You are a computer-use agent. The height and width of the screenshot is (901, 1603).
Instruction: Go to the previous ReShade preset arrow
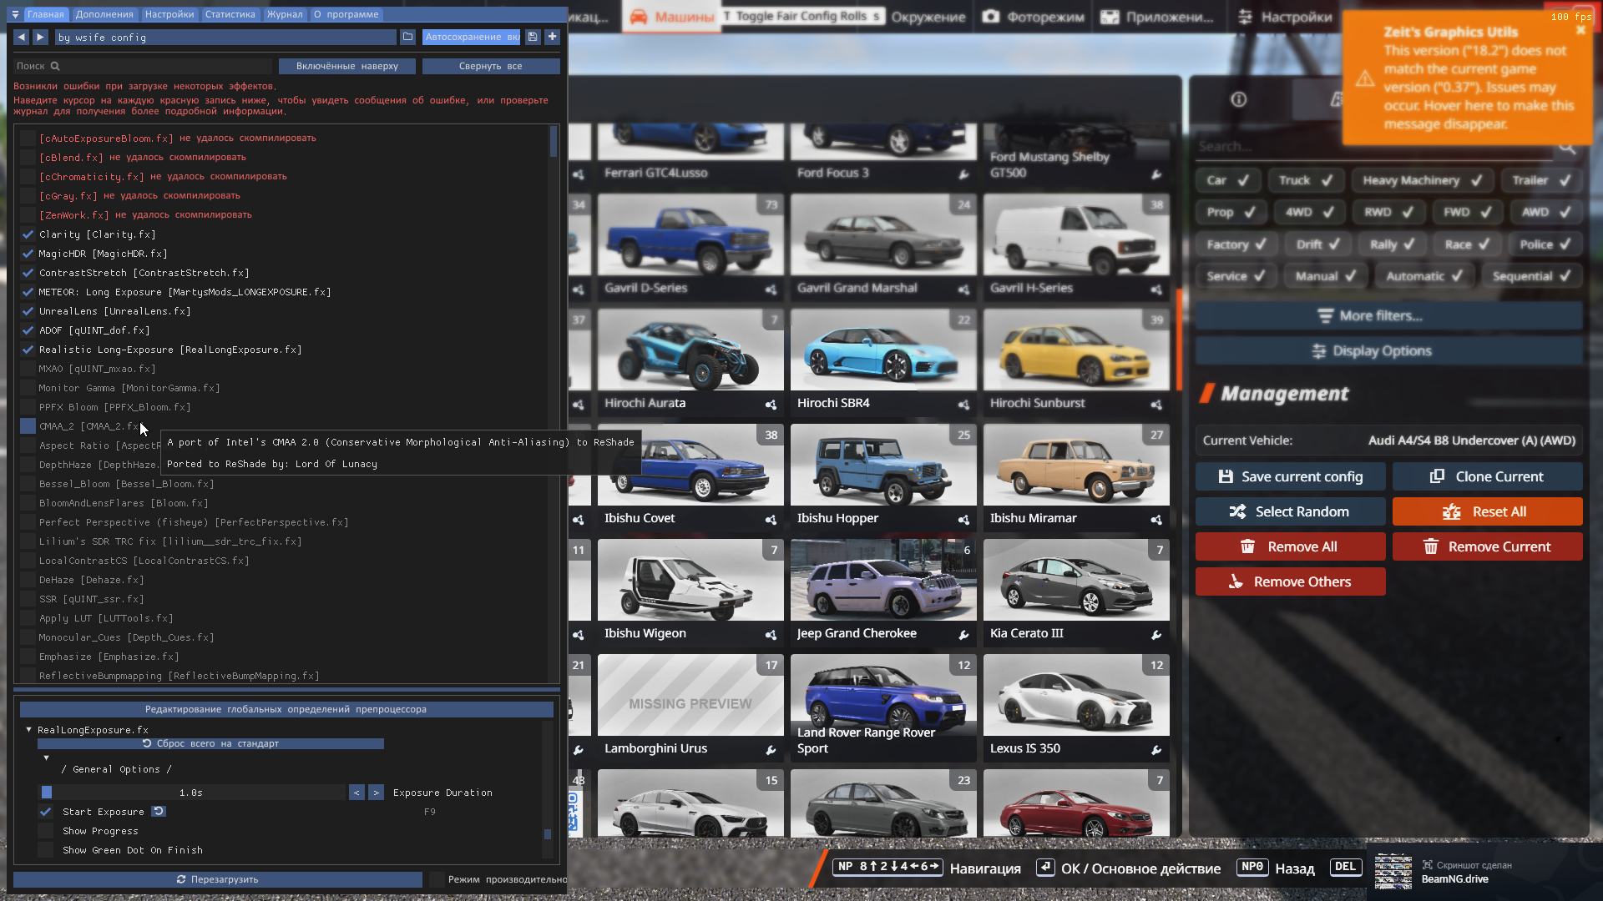[x=21, y=37]
